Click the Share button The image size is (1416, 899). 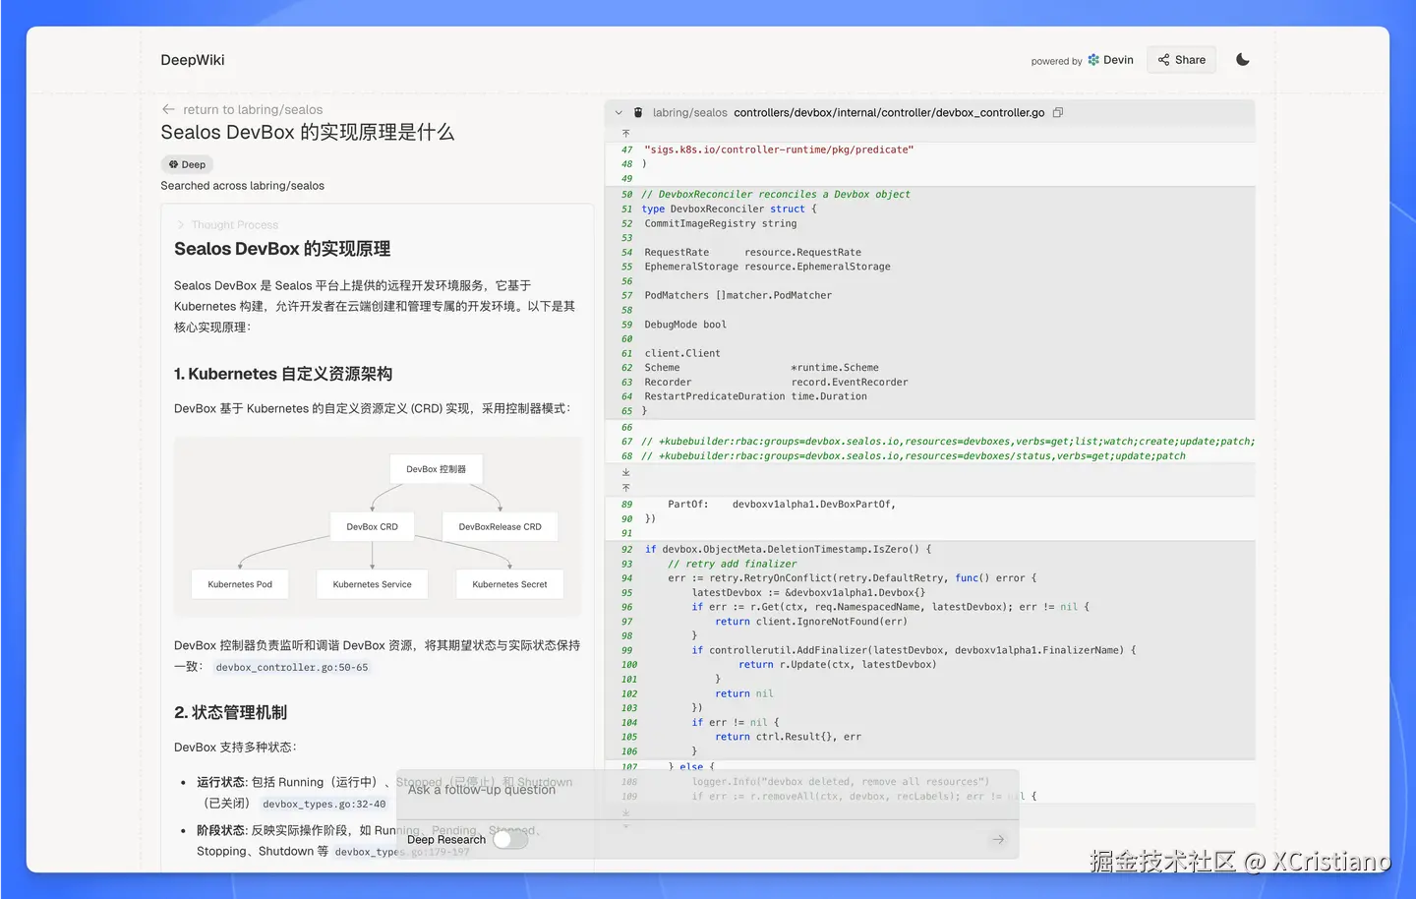1182,60
